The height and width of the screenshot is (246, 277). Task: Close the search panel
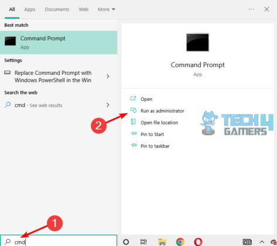266,9
